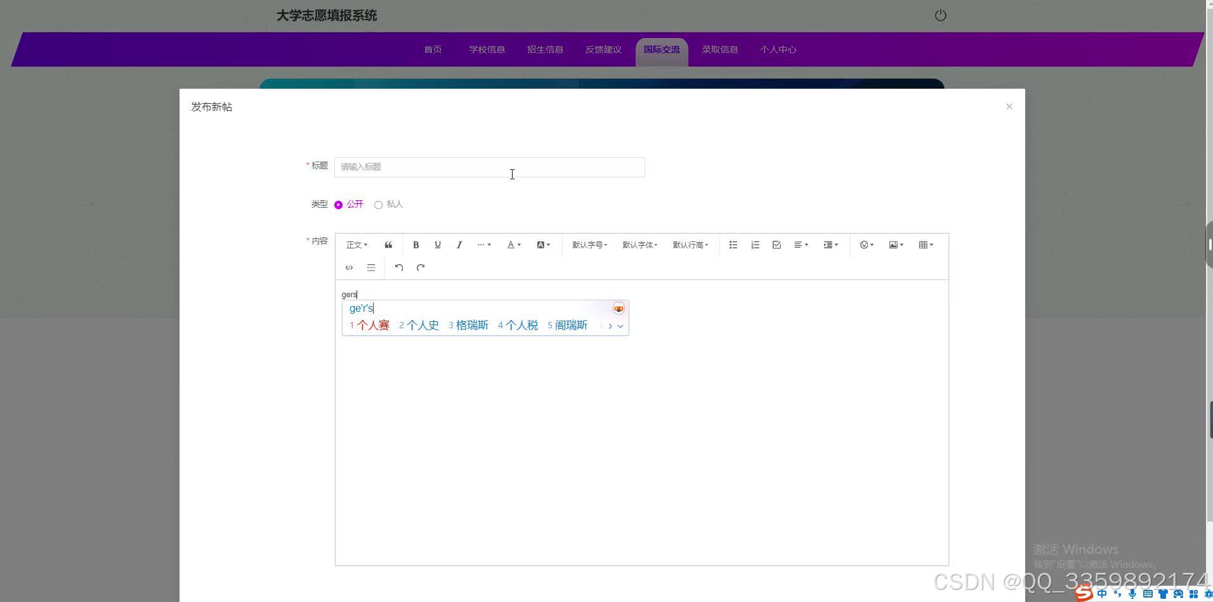Select the 私人 radio option
1213x602 pixels.
point(389,204)
